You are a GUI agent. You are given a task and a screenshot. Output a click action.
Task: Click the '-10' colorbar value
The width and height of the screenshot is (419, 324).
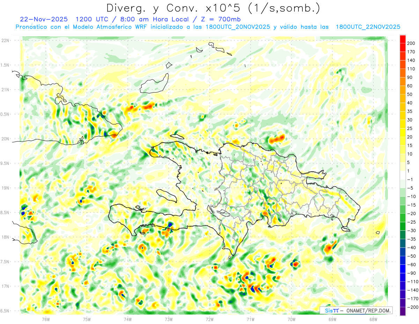tap(412, 196)
